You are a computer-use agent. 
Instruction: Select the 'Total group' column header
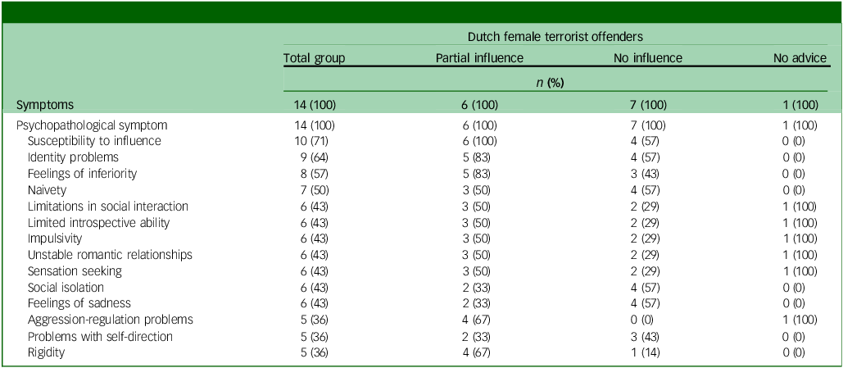click(x=315, y=57)
